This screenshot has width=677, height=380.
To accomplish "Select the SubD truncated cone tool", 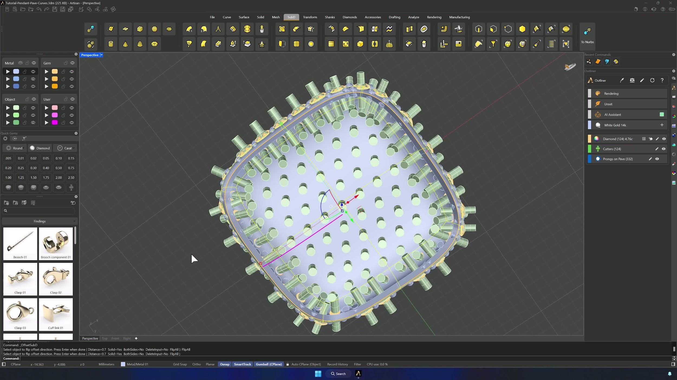I will coord(140,44).
